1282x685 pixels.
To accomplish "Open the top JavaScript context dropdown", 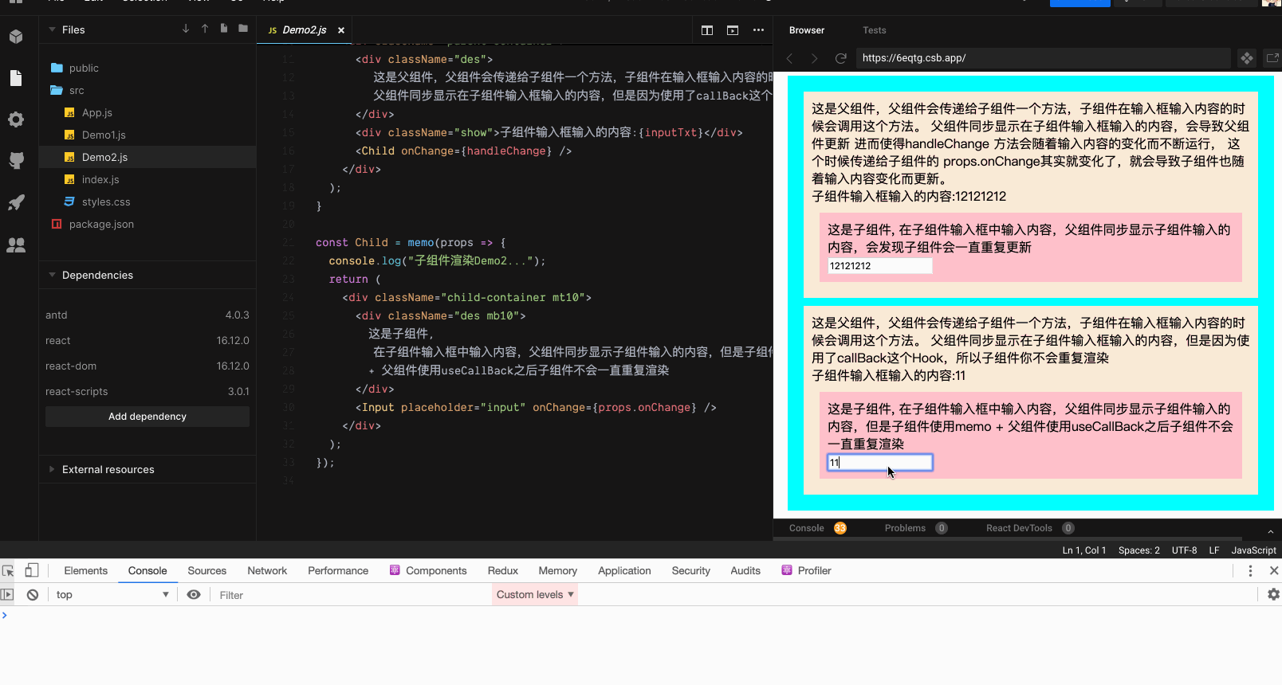I will coord(112,595).
